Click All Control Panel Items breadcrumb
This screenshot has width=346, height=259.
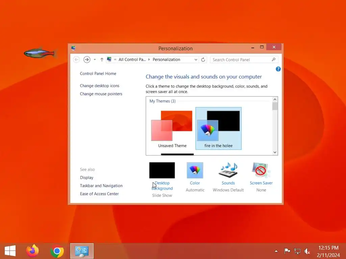132,59
